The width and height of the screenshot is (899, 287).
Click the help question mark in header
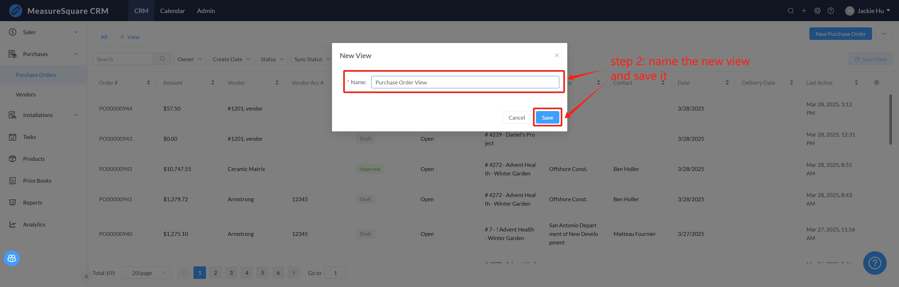coord(831,11)
